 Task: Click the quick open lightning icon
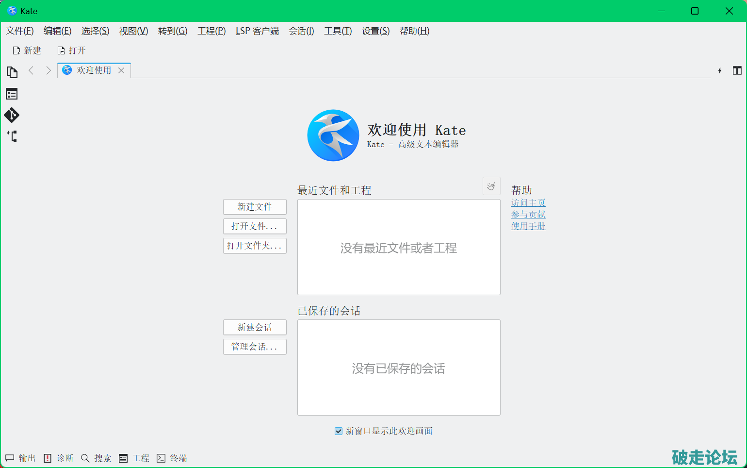(720, 70)
